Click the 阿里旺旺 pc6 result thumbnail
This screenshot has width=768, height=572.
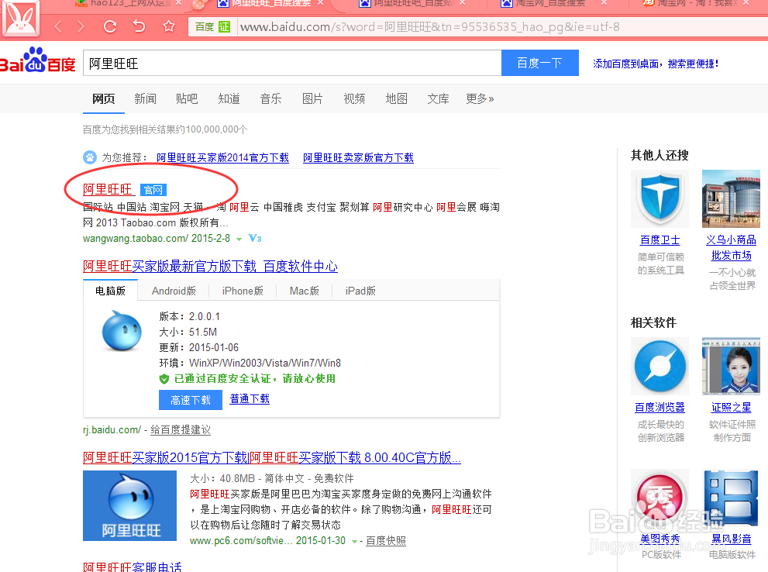(x=129, y=505)
